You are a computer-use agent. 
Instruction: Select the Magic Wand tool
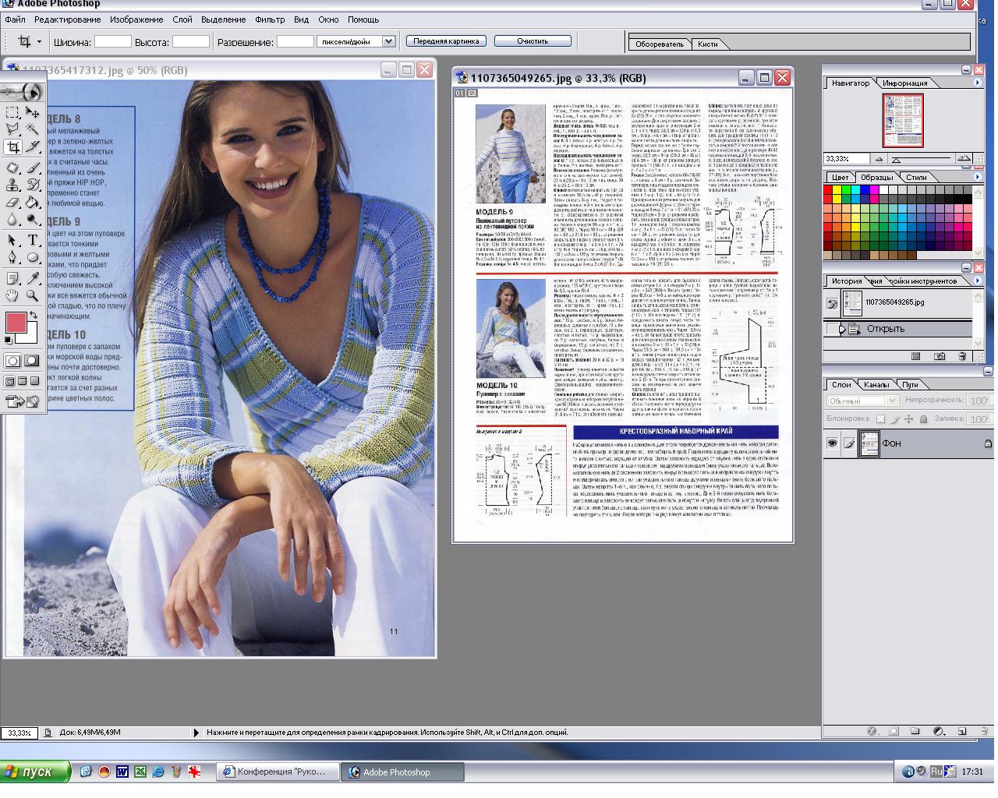33,129
